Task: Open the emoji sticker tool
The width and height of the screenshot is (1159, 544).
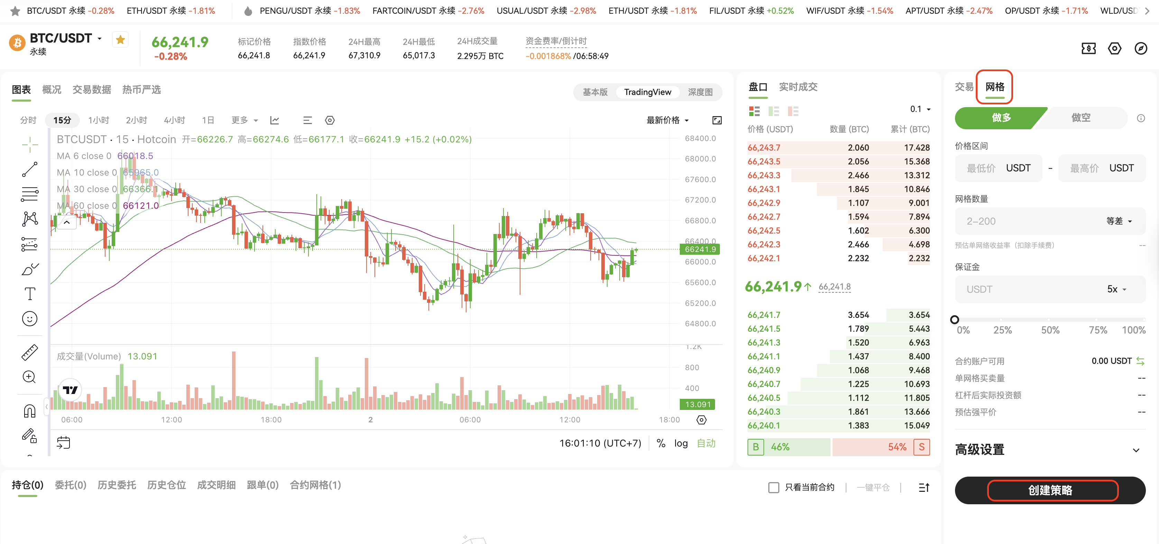Action: click(30, 319)
